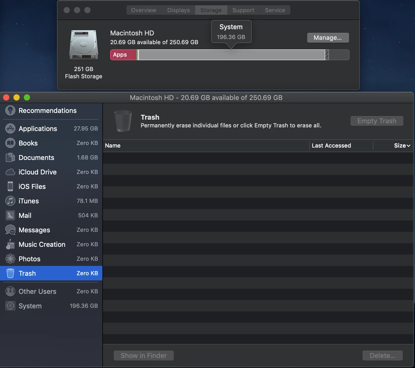Click the 504 KB Mail size

(88, 215)
